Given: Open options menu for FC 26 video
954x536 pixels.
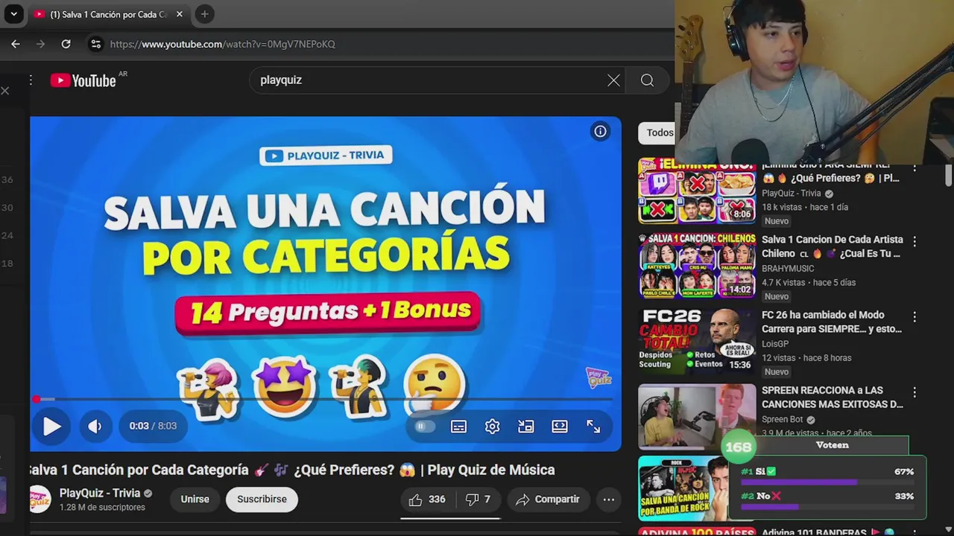Looking at the screenshot, I should [914, 316].
